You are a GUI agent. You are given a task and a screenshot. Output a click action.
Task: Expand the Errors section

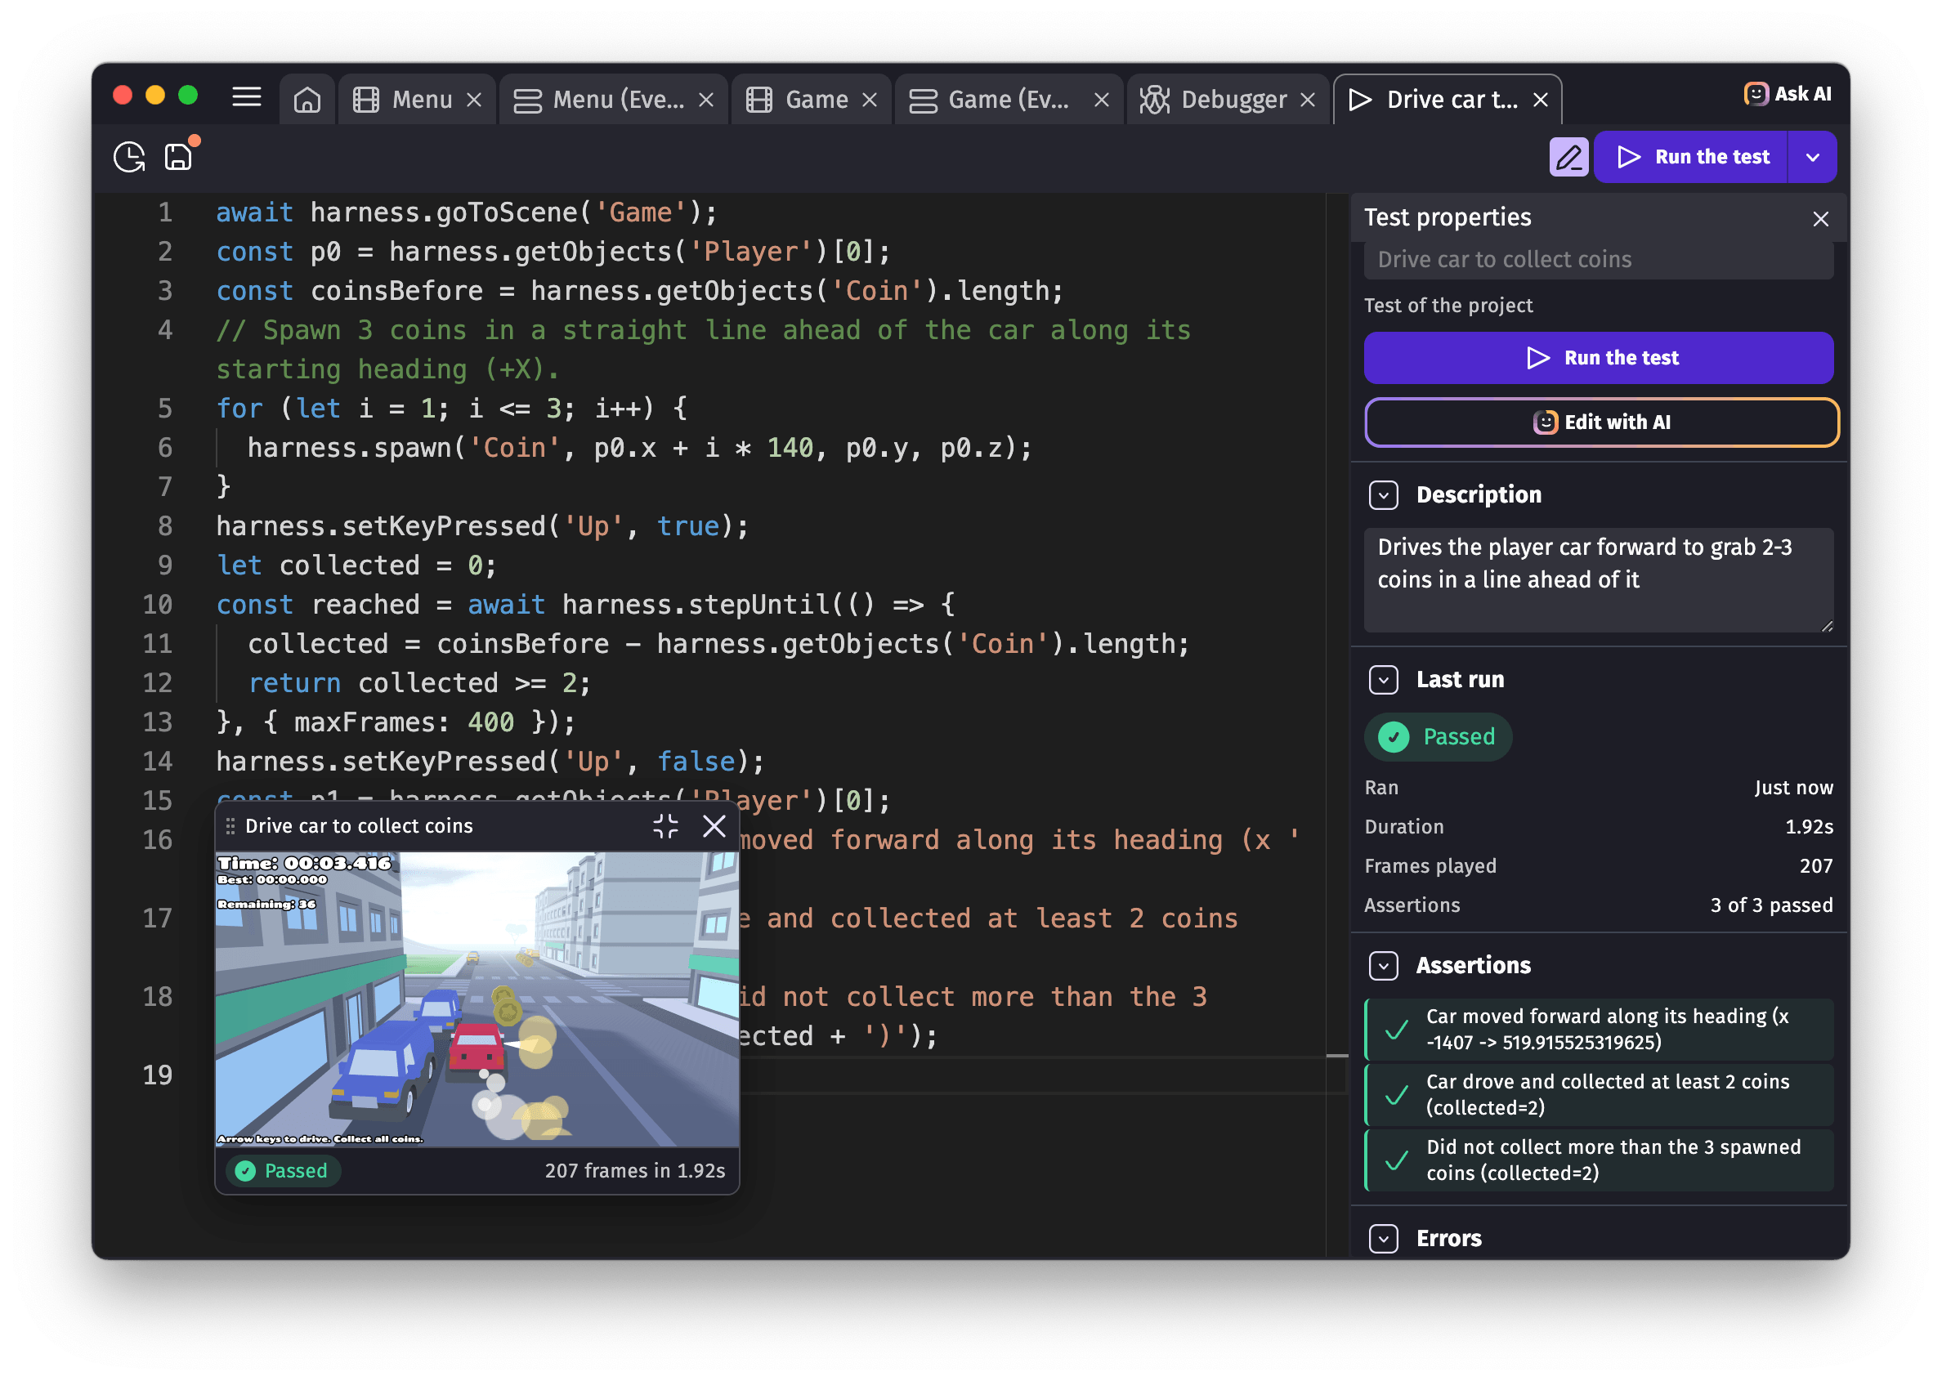[1383, 1239]
